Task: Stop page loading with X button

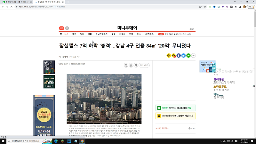Action: click(12, 7)
